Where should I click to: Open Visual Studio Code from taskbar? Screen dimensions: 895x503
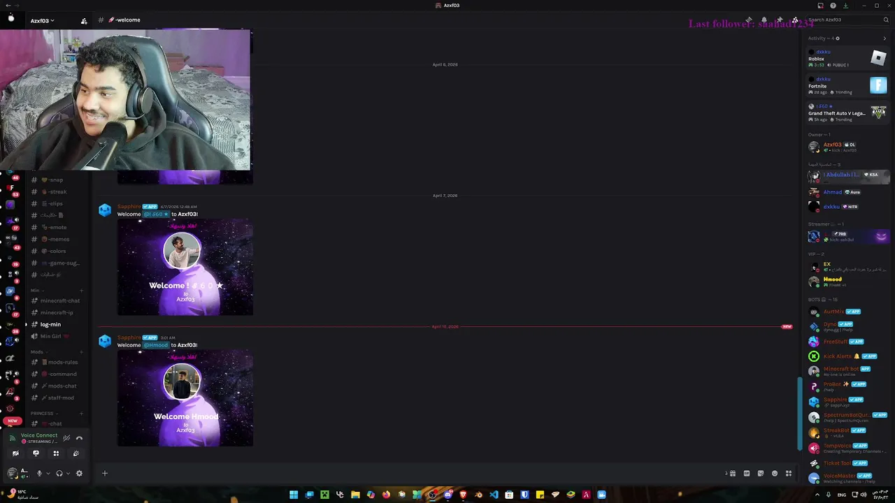click(494, 495)
